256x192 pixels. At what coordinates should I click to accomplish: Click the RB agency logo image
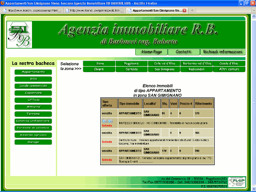(x=19, y=35)
